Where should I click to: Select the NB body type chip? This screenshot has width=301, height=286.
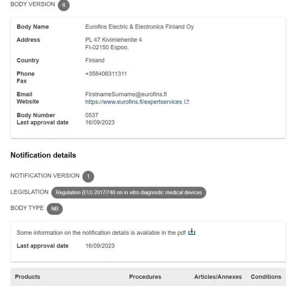tap(55, 209)
